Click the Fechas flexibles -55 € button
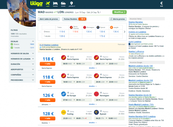Screen dimensions: 173x127 (74, 19)
